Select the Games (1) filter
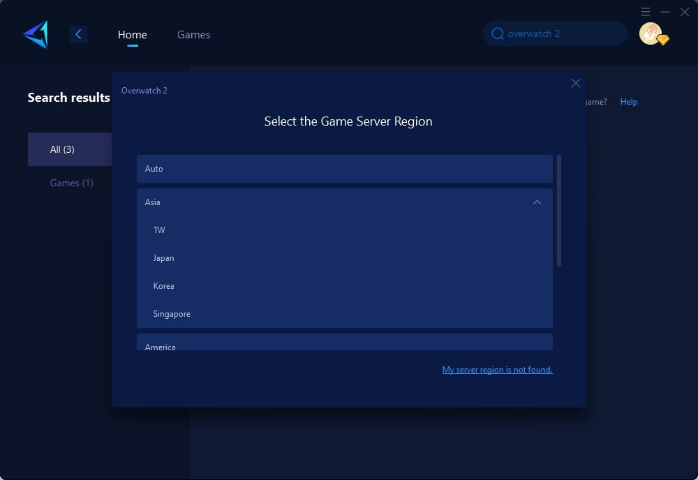 [71, 183]
